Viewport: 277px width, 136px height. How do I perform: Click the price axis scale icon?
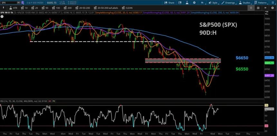(267, 13)
